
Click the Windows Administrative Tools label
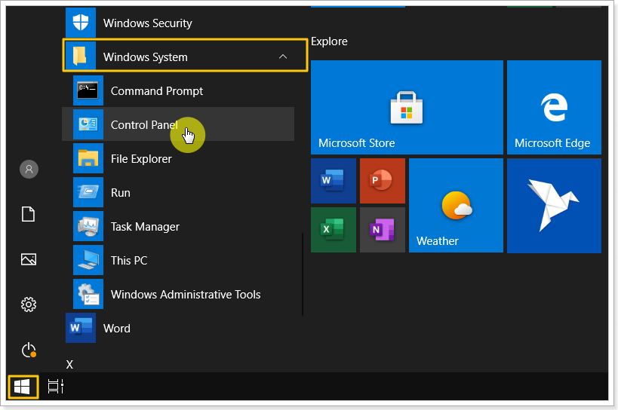click(186, 295)
